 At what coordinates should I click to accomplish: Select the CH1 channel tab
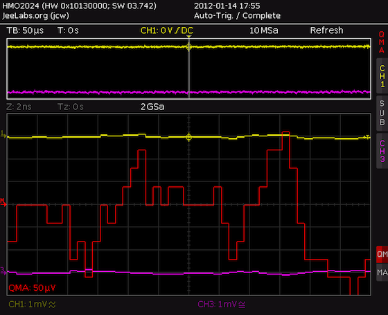point(382,76)
